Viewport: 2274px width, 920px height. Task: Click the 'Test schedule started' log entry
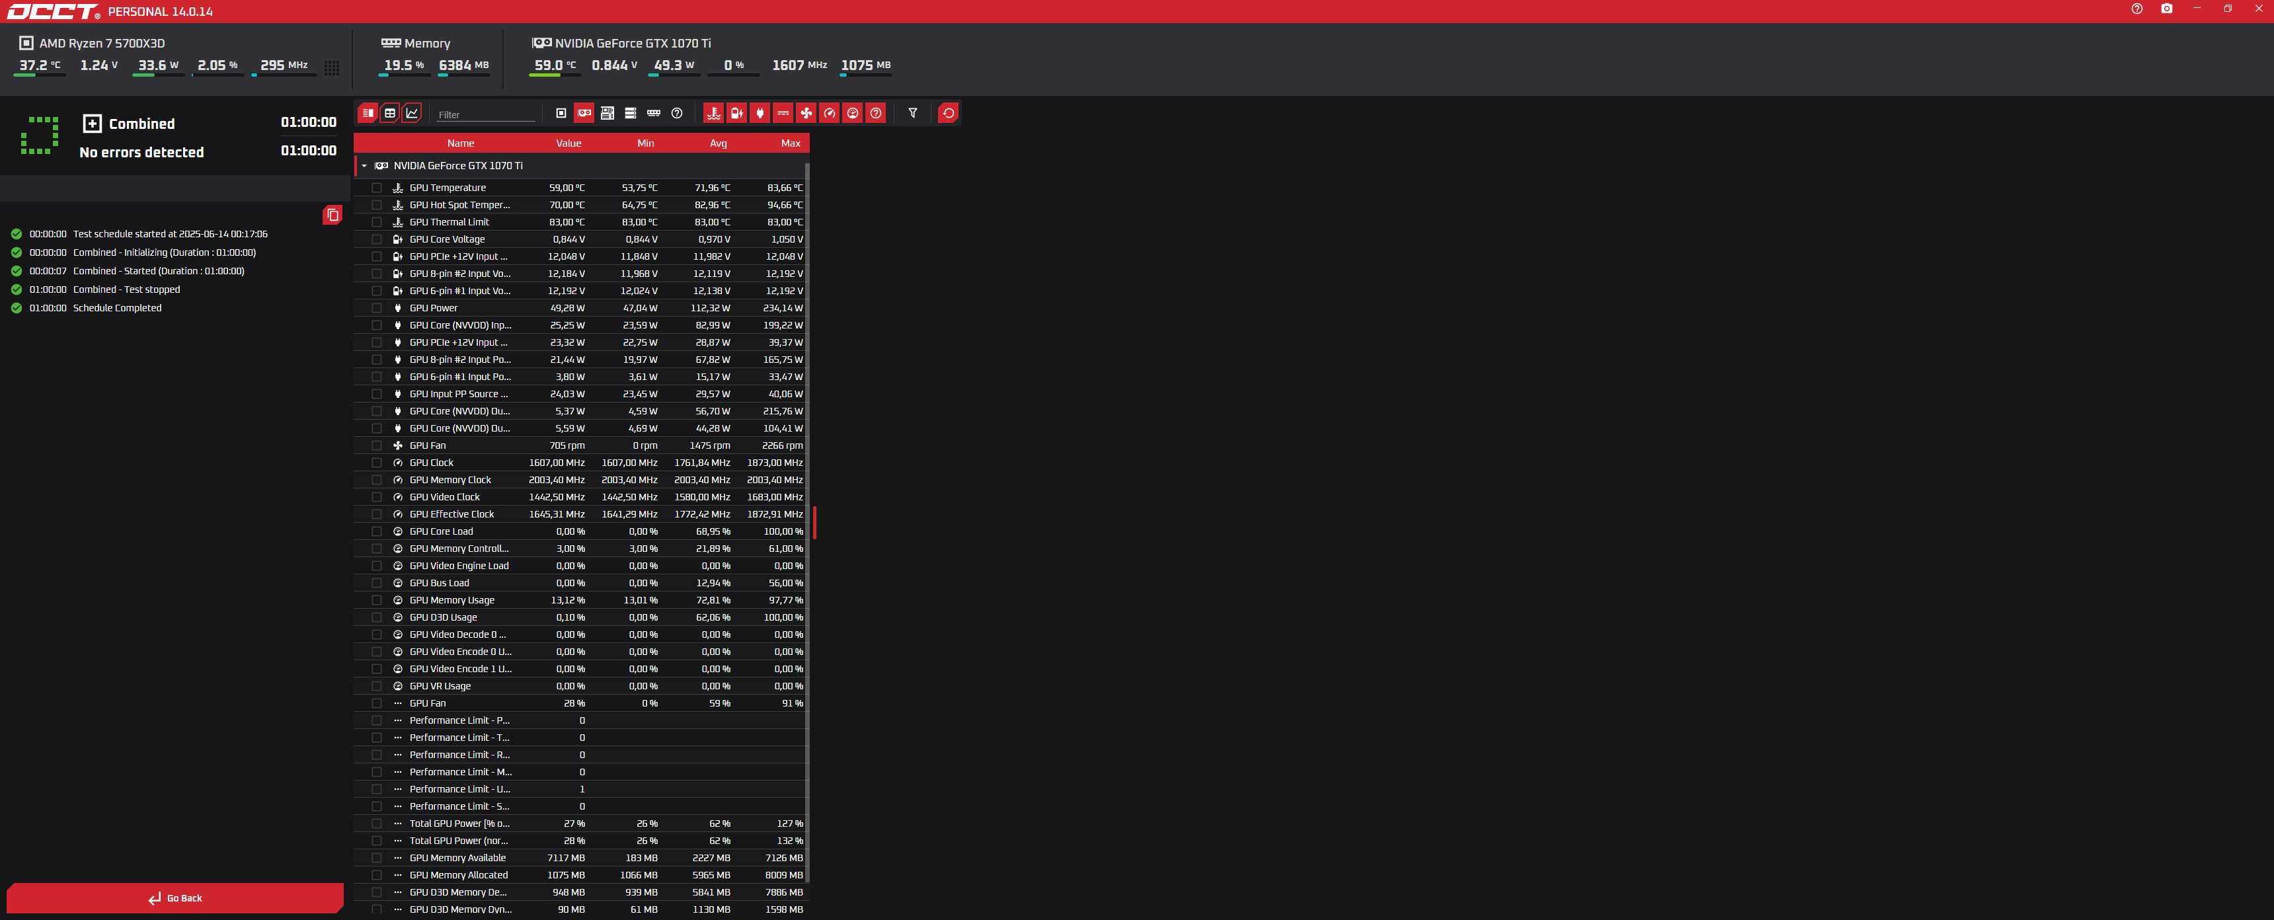click(171, 234)
